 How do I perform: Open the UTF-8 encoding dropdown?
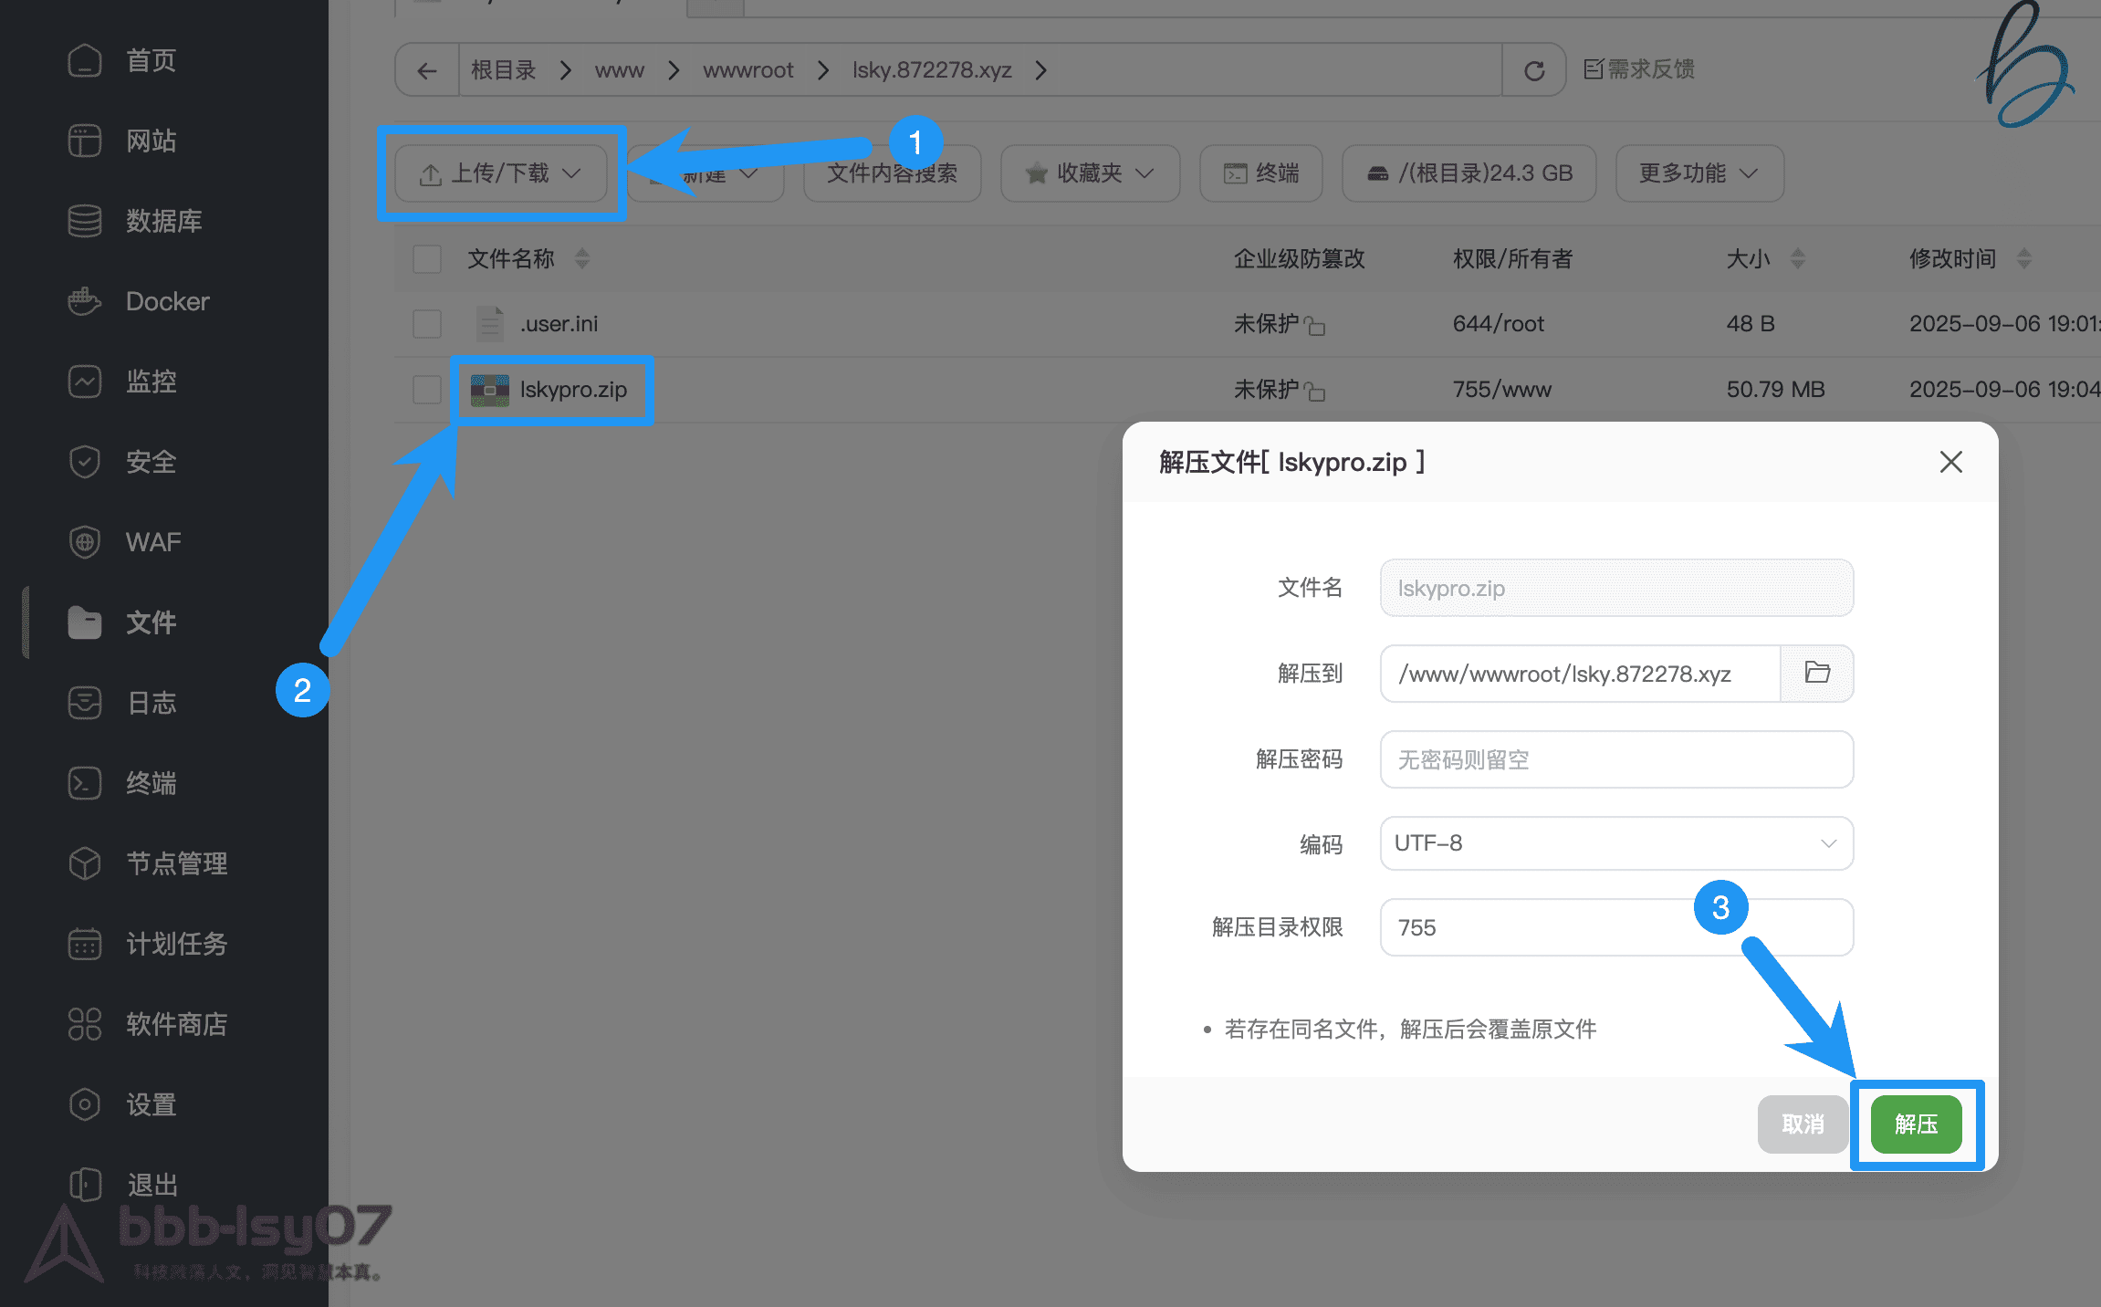1615,843
